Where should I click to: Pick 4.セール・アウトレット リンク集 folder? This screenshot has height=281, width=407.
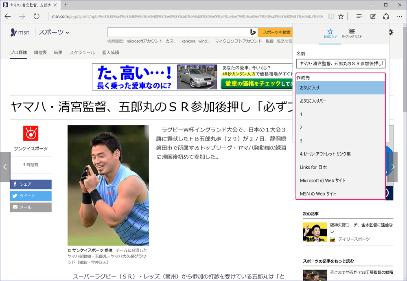[341, 154]
